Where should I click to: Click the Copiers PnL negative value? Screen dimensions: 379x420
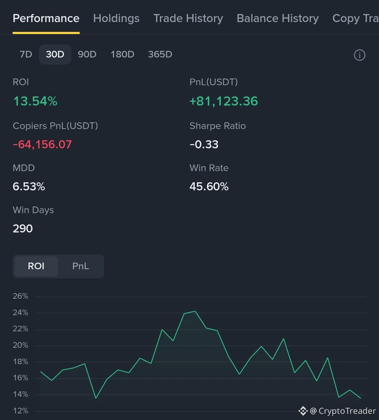point(42,144)
